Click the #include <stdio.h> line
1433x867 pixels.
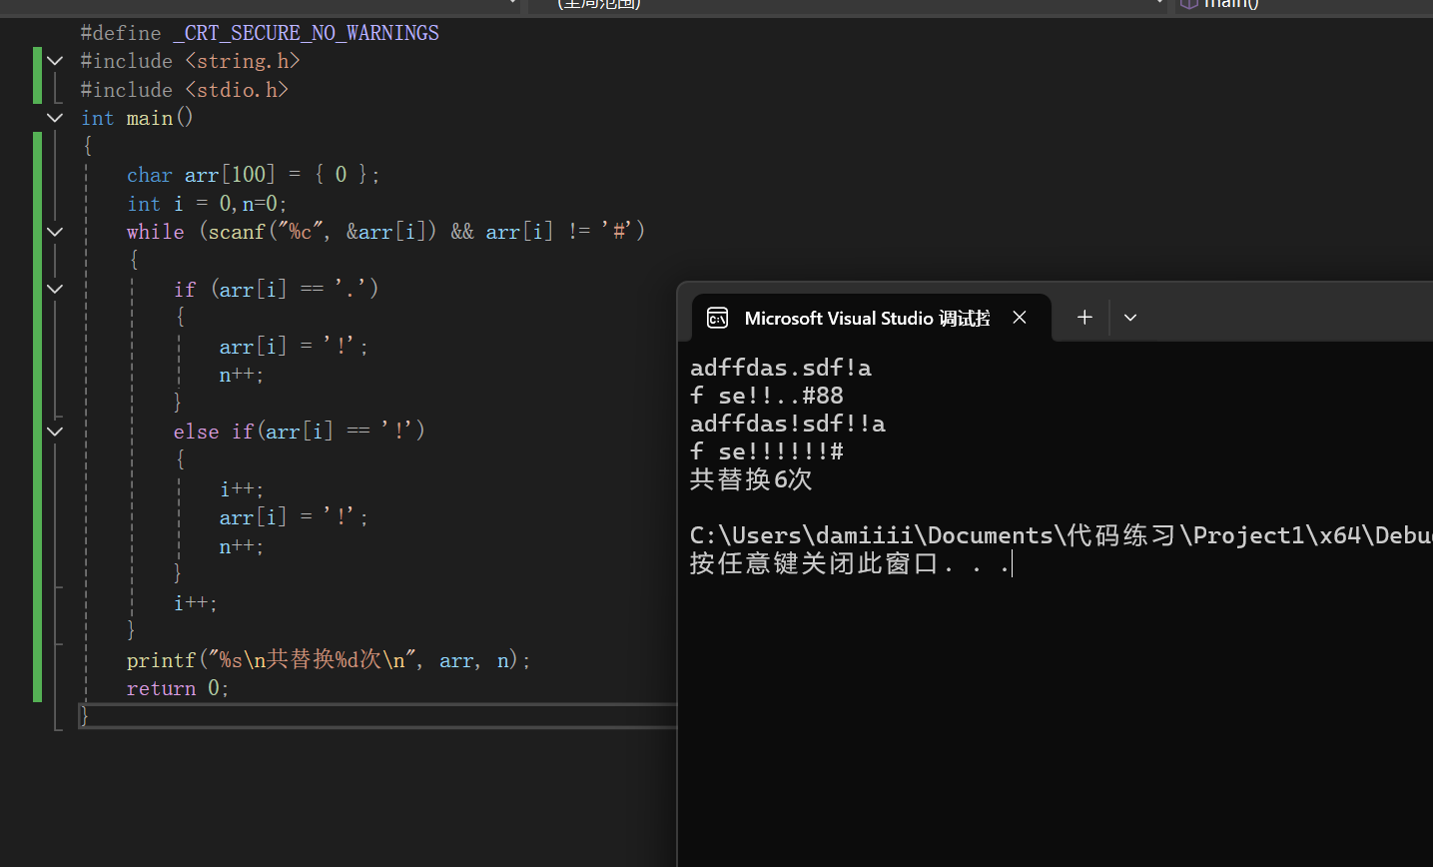pyautogui.click(x=185, y=90)
